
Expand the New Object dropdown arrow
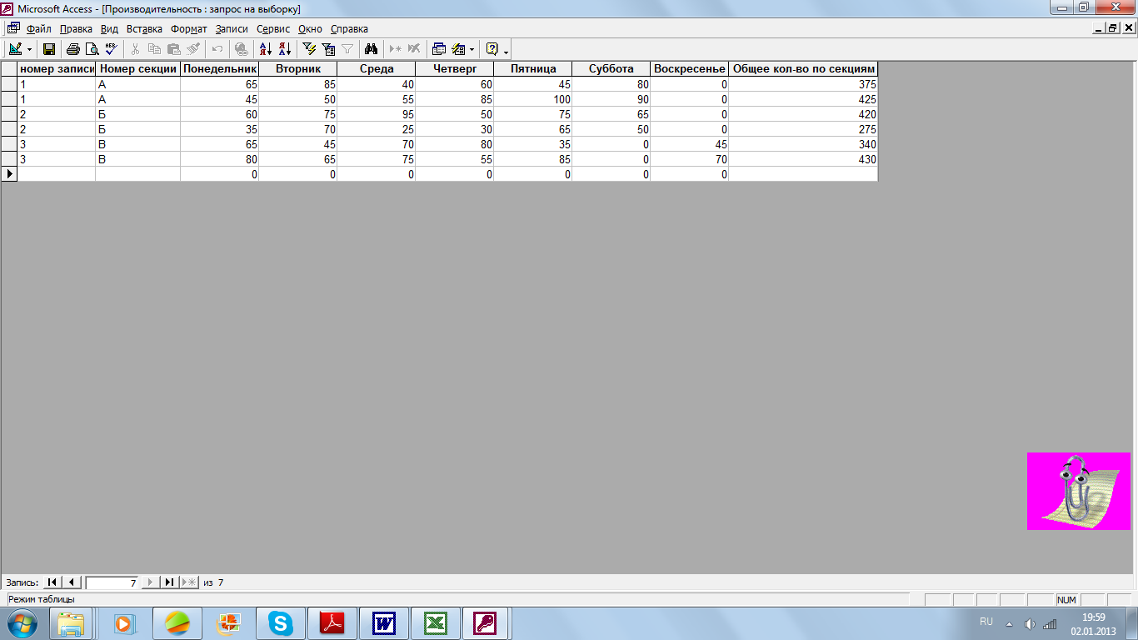coord(472,49)
